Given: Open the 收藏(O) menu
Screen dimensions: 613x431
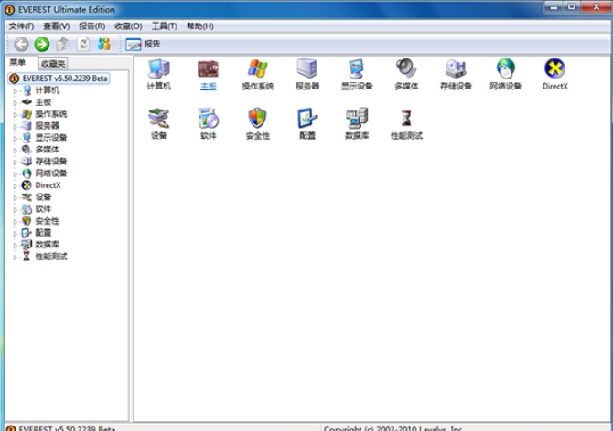Looking at the screenshot, I should [128, 26].
